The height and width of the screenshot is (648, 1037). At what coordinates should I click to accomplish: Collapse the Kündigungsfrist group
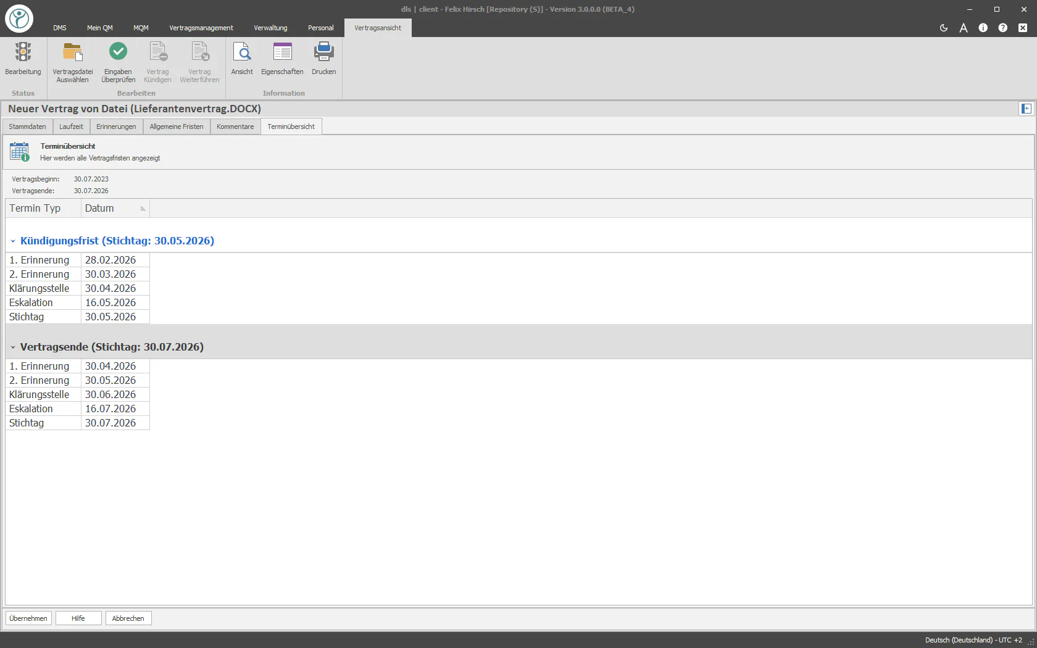pyautogui.click(x=13, y=241)
